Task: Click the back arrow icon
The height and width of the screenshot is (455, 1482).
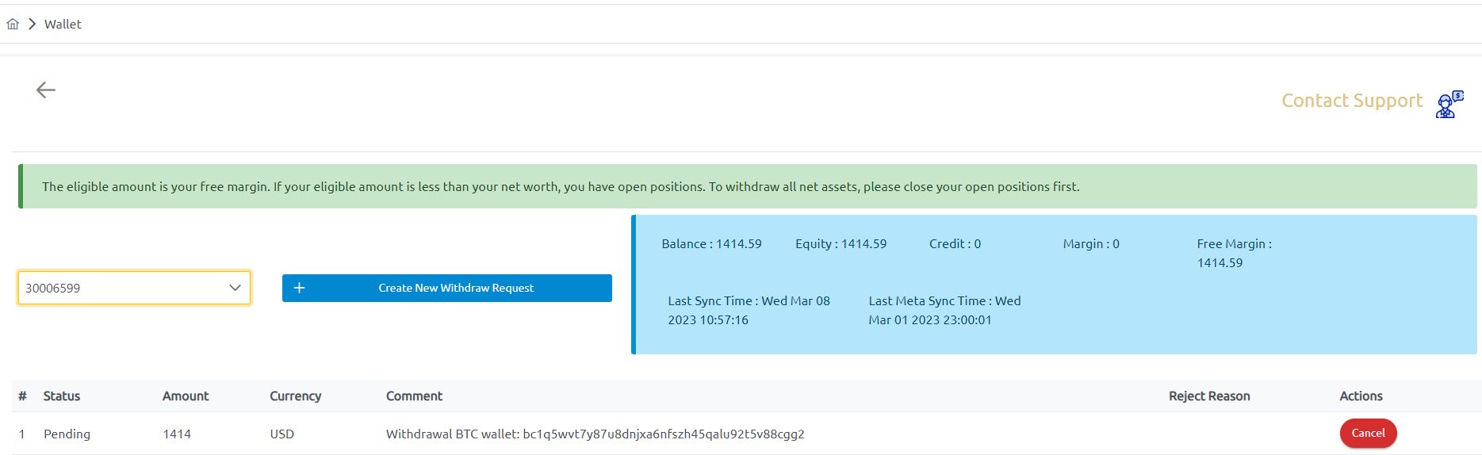Action: (46, 90)
